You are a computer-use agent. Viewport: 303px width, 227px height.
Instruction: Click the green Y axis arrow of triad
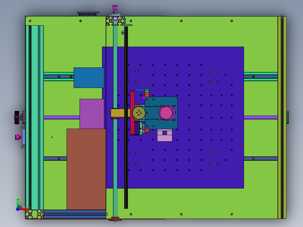click(x=18, y=203)
